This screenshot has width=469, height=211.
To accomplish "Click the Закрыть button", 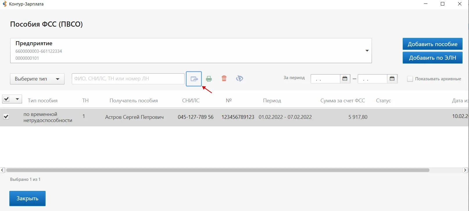I will pyautogui.click(x=27, y=199).
